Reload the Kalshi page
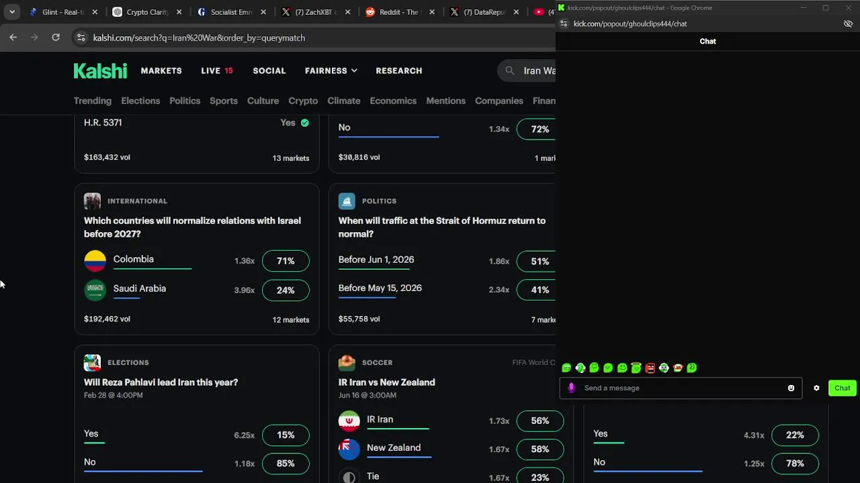The image size is (860, 483). pos(56,38)
